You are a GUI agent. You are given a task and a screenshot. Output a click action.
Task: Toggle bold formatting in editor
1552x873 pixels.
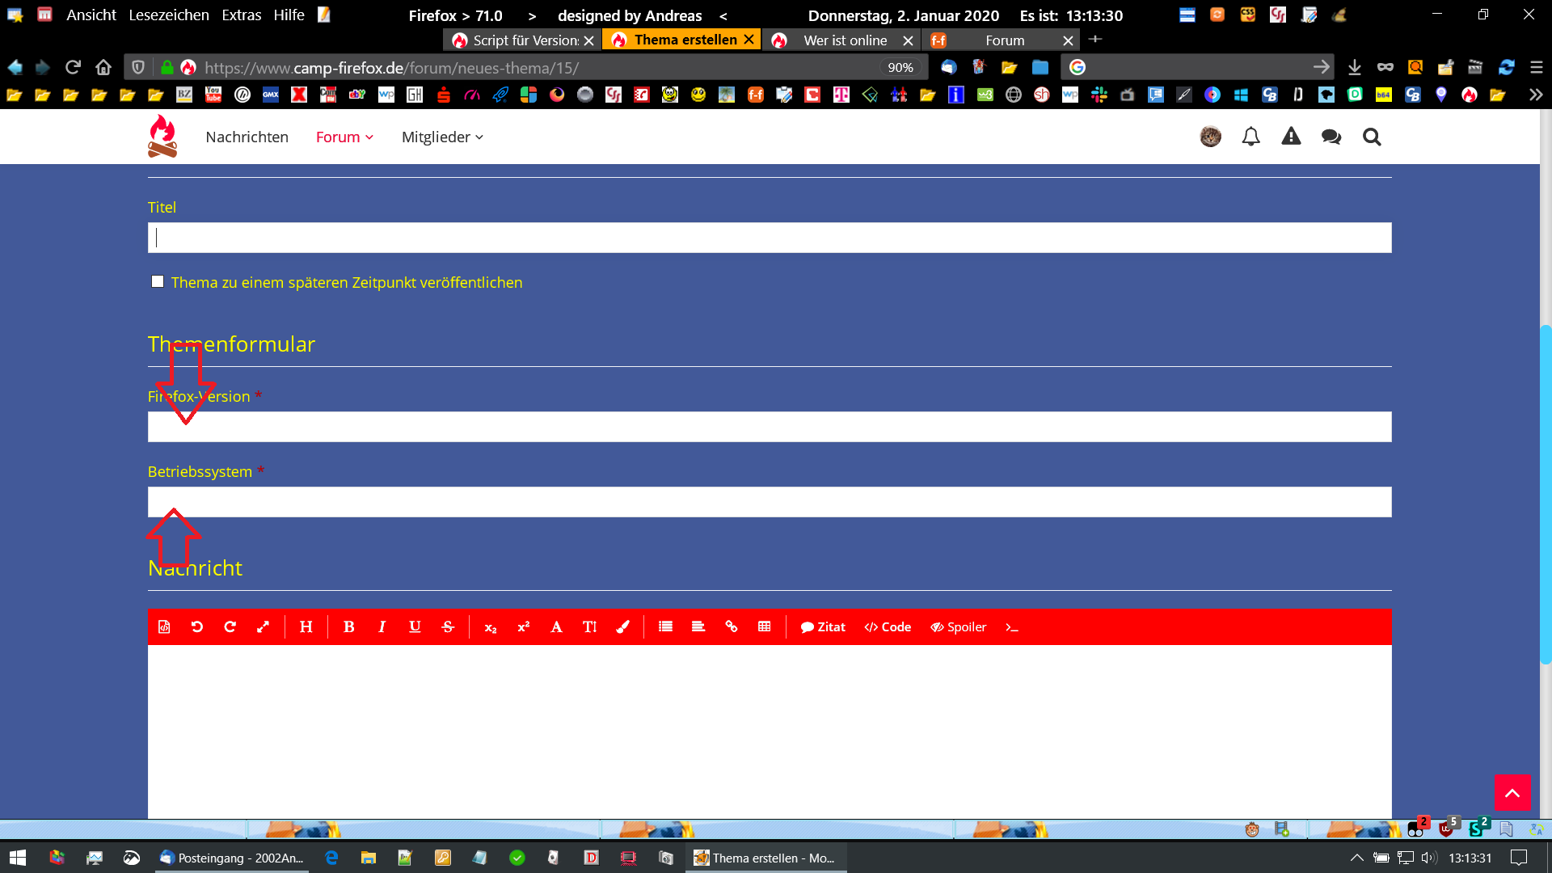tap(348, 627)
